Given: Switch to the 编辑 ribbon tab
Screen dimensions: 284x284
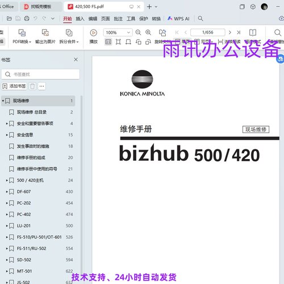Looking at the screenshot, I should coord(93,19).
